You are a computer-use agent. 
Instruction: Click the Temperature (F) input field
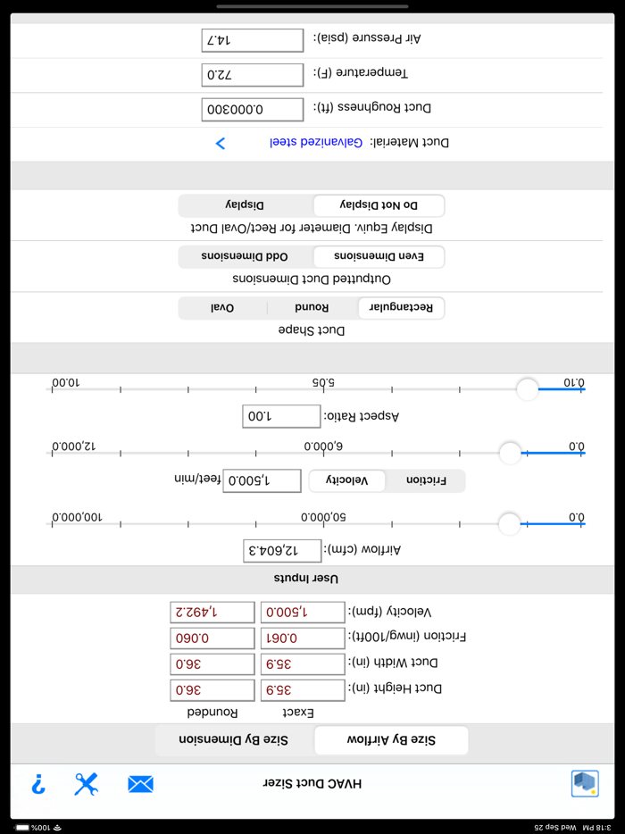pos(253,75)
